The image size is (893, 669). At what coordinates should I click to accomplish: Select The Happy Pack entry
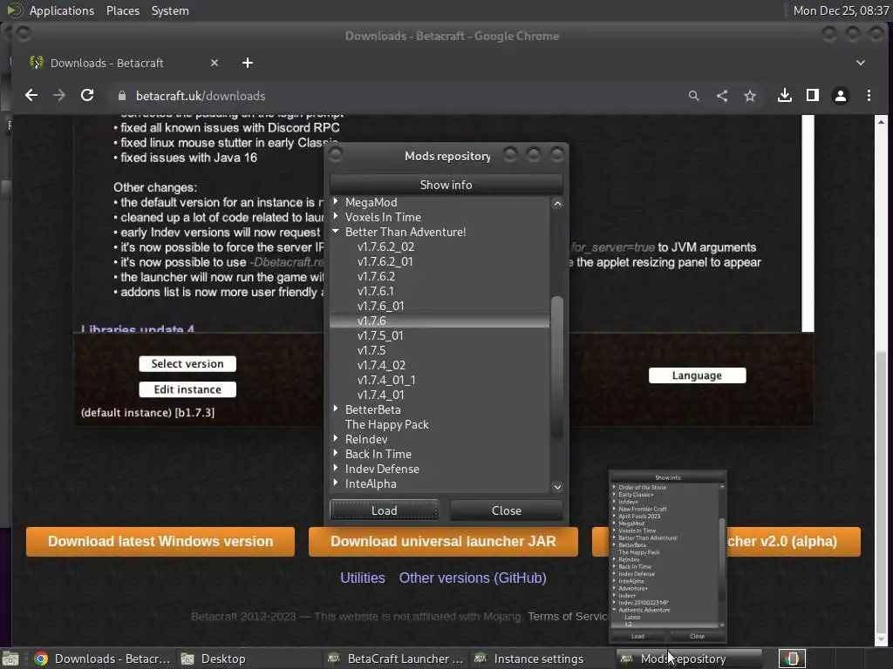pyautogui.click(x=386, y=424)
